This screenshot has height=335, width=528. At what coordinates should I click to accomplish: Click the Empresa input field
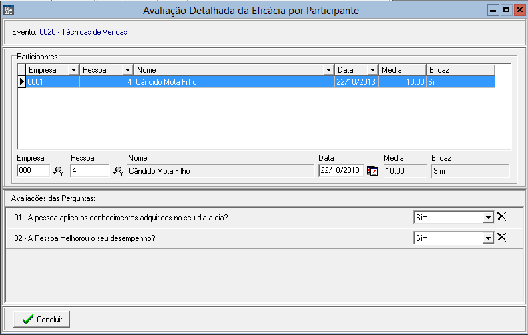[x=33, y=171]
